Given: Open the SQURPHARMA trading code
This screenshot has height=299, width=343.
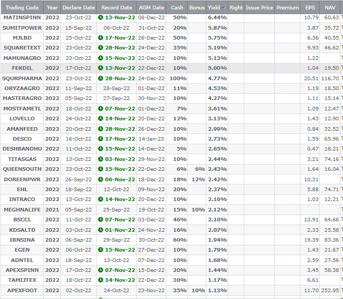Looking at the screenshot, I should [x=22, y=78].
